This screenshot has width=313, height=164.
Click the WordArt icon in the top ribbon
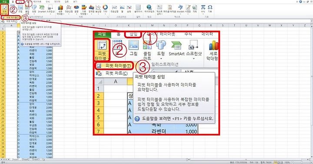pyautogui.click(x=180, y=7)
